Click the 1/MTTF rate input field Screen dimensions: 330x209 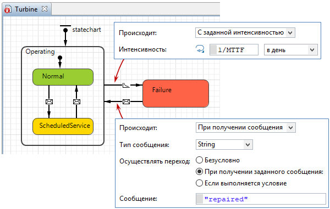pyautogui.click(x=234, y=50)
